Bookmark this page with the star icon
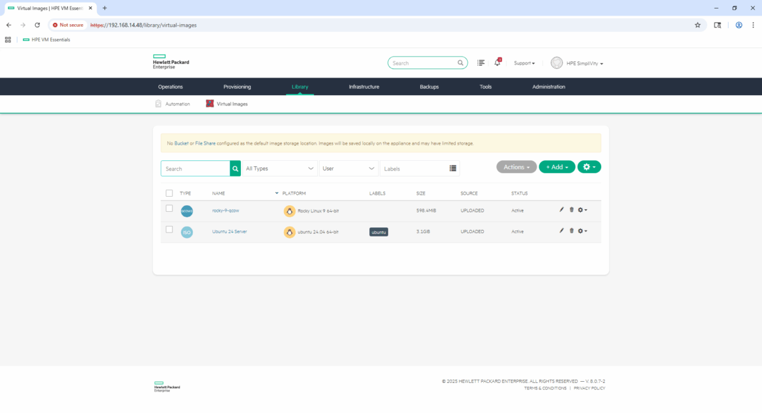The height and width of the screenshot is (413, 762). (x=698, y=25)
